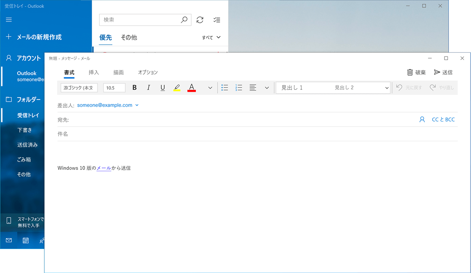Open the contact picker person icon

point(422,120)
